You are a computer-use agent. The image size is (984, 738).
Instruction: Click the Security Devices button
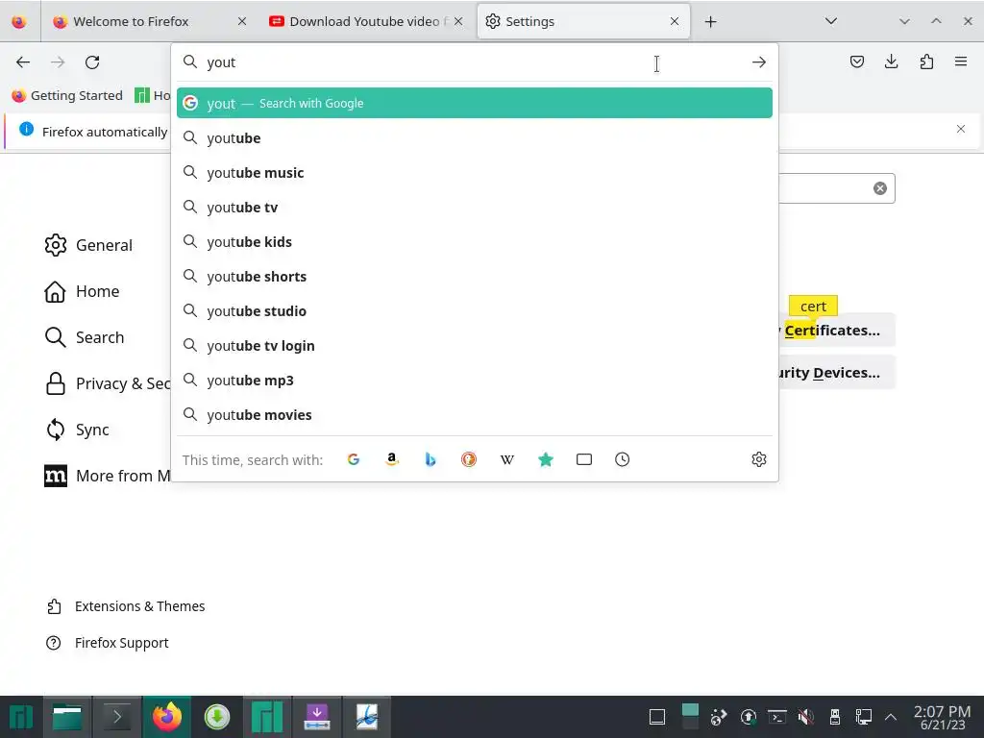click(x=837, y=373)
